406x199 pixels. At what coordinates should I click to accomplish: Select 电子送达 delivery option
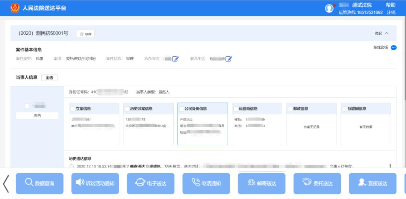click(151, 183)
